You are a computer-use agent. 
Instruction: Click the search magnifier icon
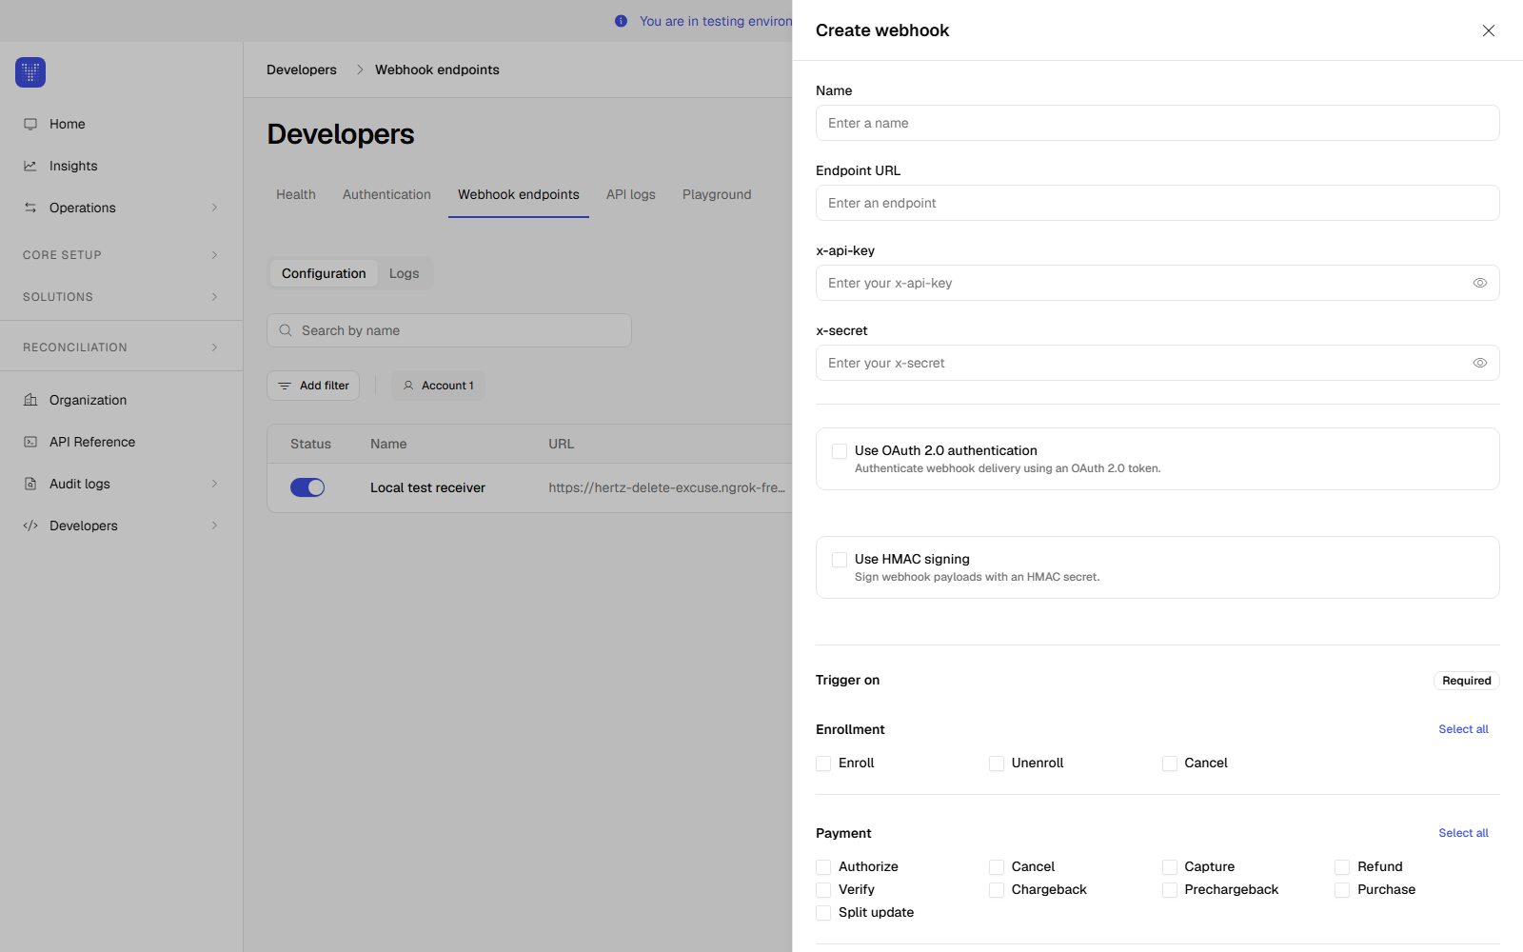tap(286, 330)
